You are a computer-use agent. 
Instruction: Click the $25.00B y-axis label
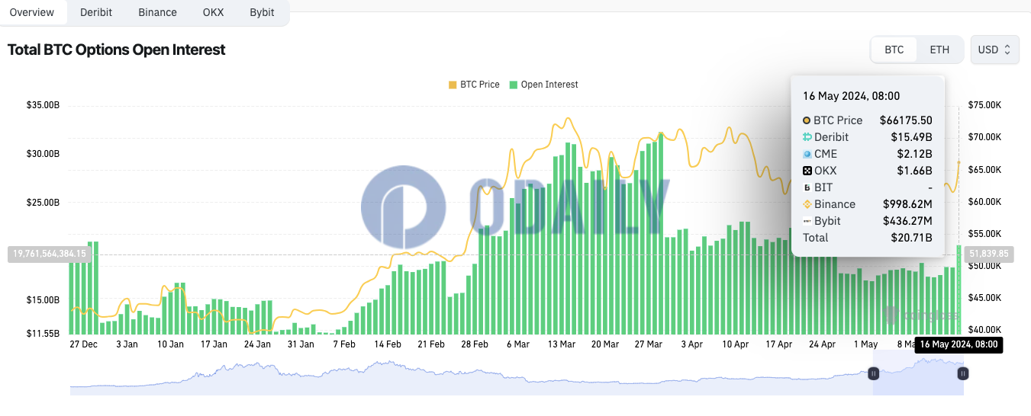tap(43, 203)
